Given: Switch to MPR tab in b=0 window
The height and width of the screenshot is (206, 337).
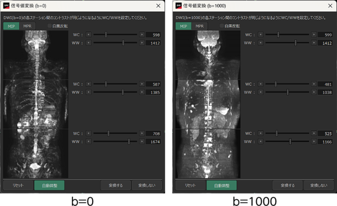Looking at the screenshot, I should click(28, 26).
